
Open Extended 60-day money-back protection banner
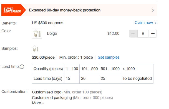point(79,10)
